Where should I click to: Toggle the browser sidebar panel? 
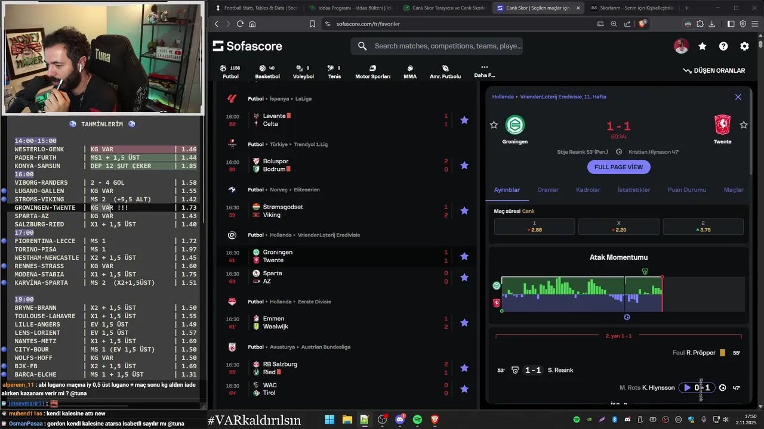pyautogui.click(x=731, y=24)
